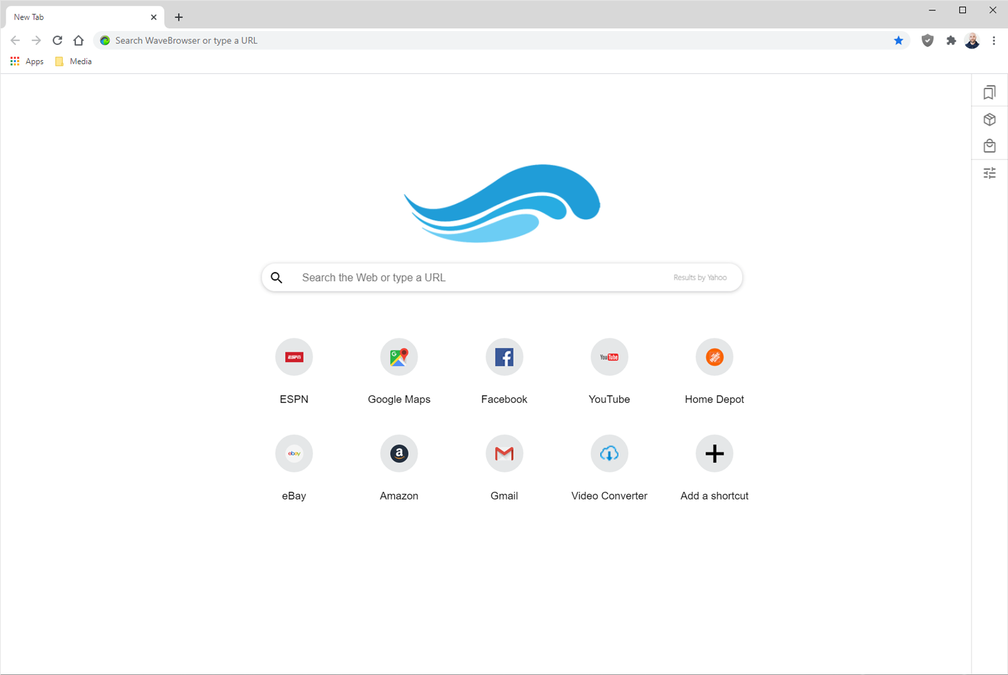Click Add a shortcut button
Viewport: 1008px width, 675px height.
tap(714, 454)
